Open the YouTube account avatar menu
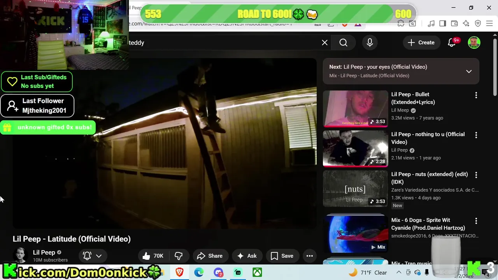 [x=474, y=43]
